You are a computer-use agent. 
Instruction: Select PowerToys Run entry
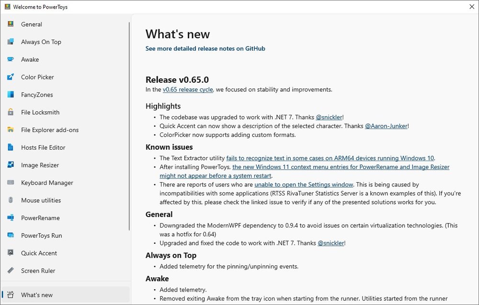pyautogui.click(x=42, y=236)
